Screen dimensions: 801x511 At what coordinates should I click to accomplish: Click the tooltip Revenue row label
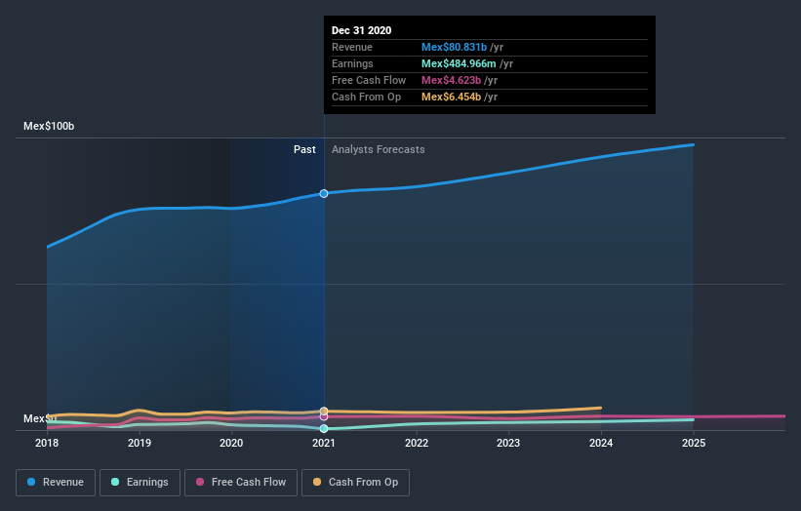coord(352,47)
